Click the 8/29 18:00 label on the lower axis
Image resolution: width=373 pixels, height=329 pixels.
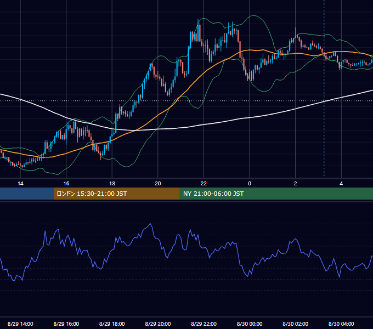[x=112, y=324]
